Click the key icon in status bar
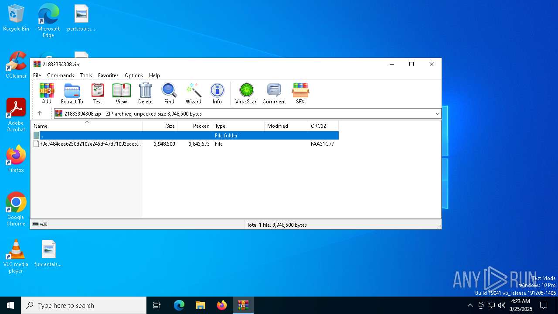This screenshot has height=314, width=558. 44,225
